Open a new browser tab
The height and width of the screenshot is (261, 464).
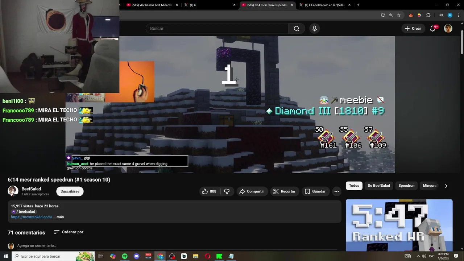click(358, 5)
